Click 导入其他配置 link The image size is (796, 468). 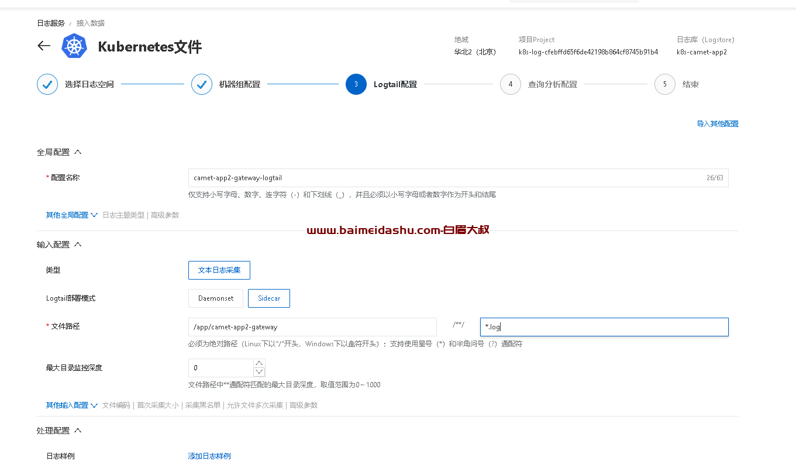click(717, 124)
